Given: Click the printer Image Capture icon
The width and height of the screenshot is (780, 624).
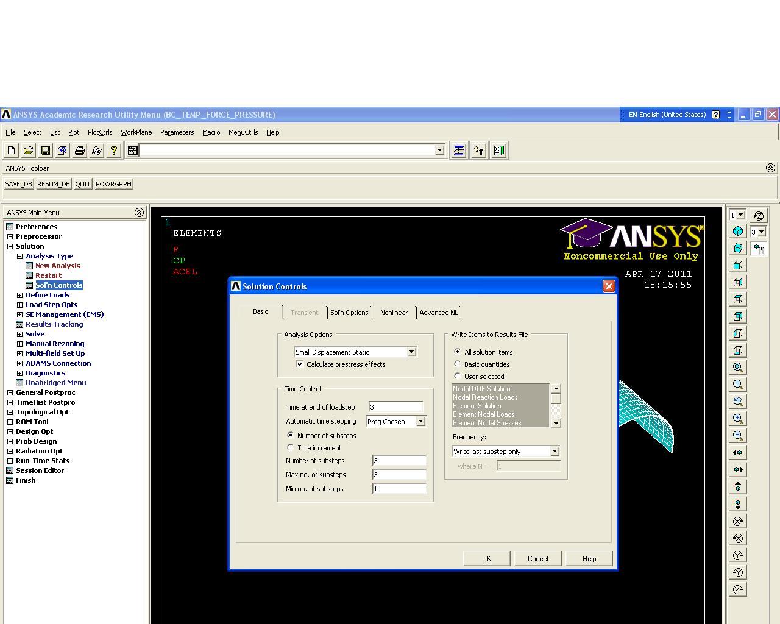Looking at the screenshot, I should click(79, 151).
